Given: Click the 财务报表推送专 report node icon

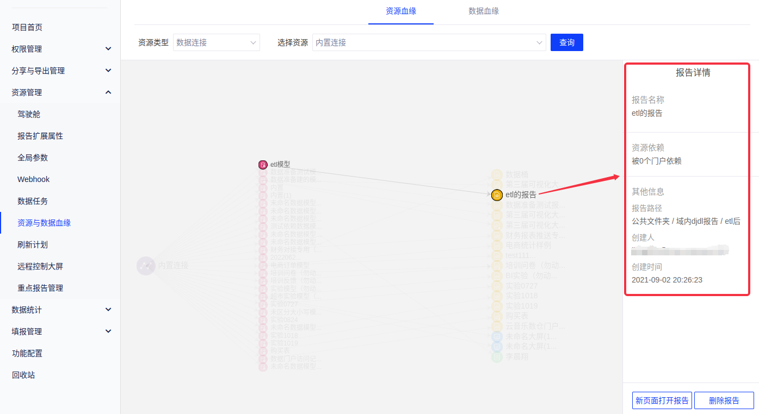Looking at the screenshot, I should 497,235.
